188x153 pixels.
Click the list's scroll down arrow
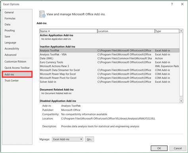point(181,101)
